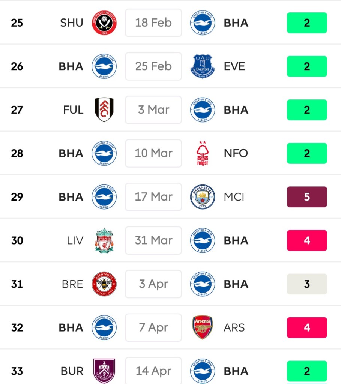The width and height of the screenshot is (341, 384).
Task: Click the Sheffield United crest icon
Action: tap(104, 23)
